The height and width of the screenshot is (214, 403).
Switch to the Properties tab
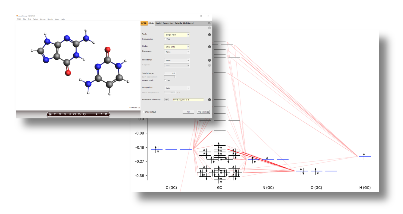[168, 23]
